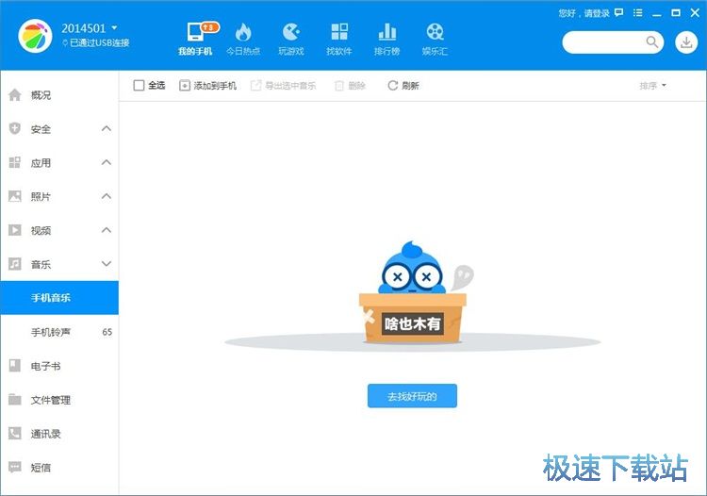Click the search magnifier icon
Viewport: 707px width, 496px height.
coord(652,42)
